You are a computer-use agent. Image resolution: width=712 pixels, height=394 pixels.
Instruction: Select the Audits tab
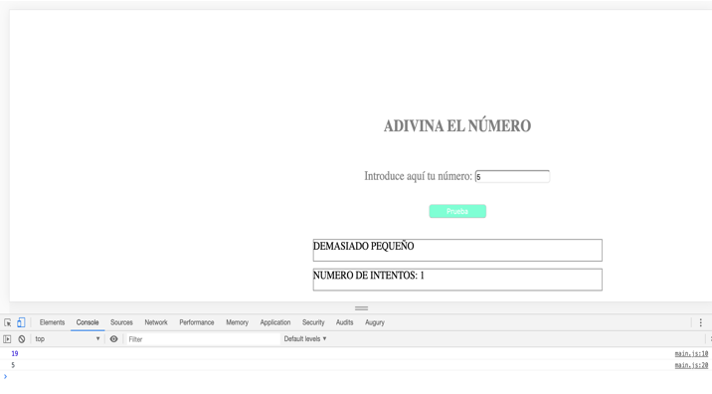click(345, 322)
